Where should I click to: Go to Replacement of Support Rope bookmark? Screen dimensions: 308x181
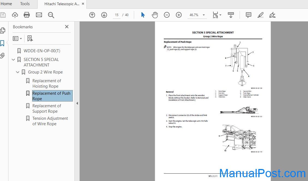coord(47,108)
